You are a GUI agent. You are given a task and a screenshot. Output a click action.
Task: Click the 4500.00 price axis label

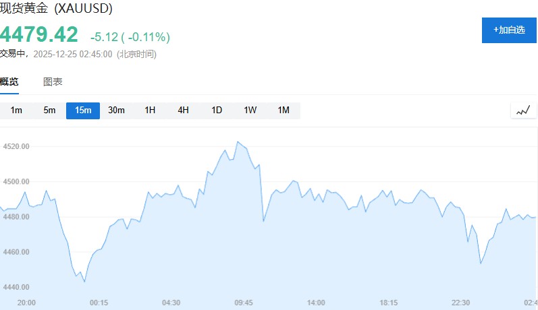16,181
